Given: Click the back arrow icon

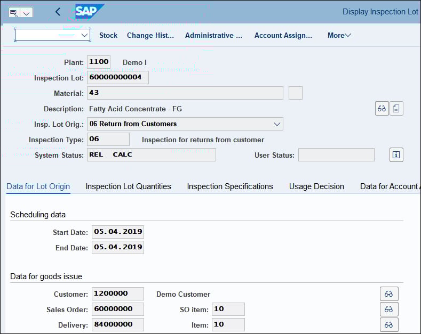Looking at the screenshot, I should coord(58,12).
